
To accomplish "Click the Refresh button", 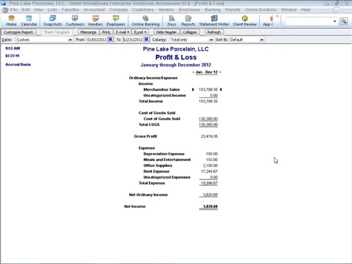I will 214,32.
